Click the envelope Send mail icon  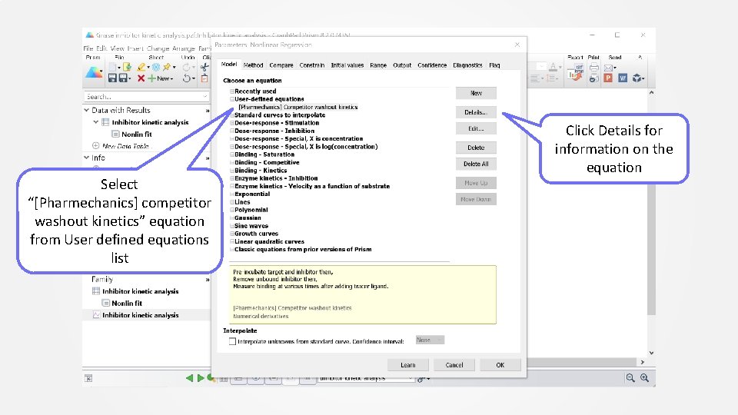(609, 68)
